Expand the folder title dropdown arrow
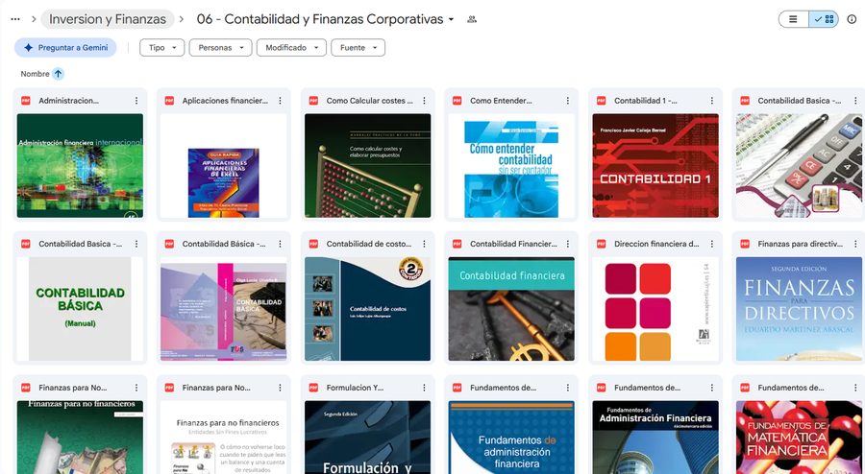The width and height of the screenshot is (865, 474). pos(452,19)
